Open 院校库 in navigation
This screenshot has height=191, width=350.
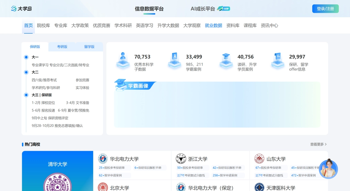click(x=43, y=25)
